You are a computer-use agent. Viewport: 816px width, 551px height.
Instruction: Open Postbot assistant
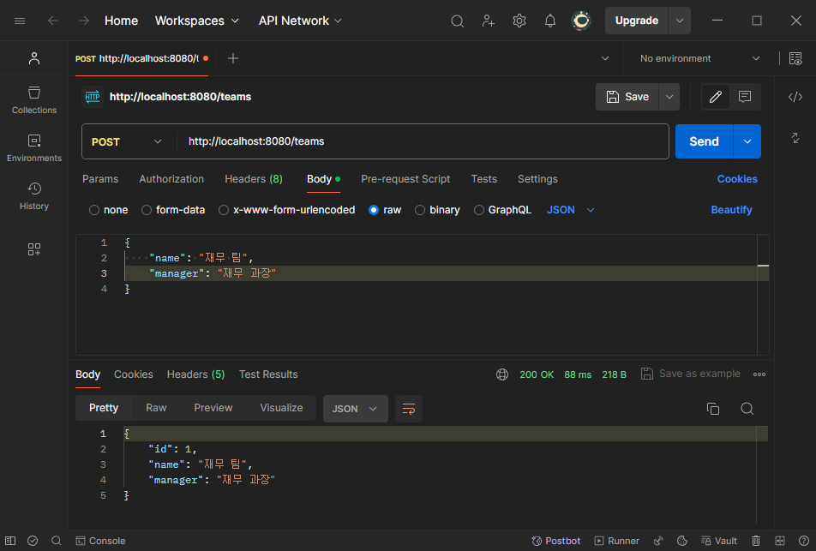555,541
